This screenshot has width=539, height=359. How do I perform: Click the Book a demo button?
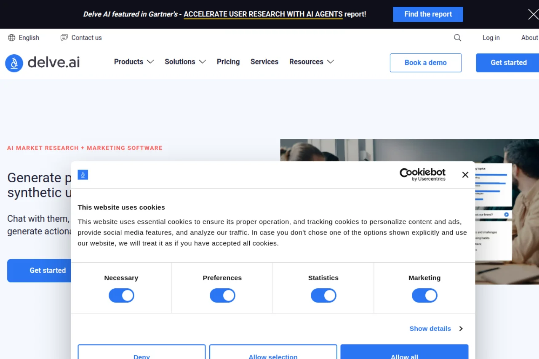(x=426, y=63)
